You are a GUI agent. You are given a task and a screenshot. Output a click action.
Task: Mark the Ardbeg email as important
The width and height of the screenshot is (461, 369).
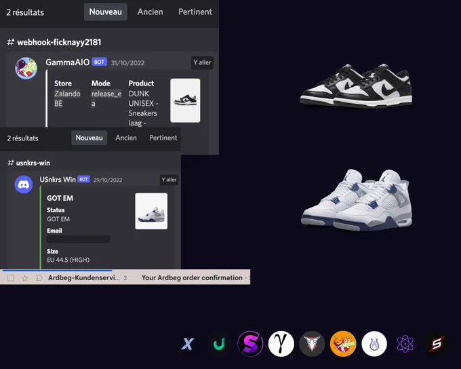click(x=39, y=278)
